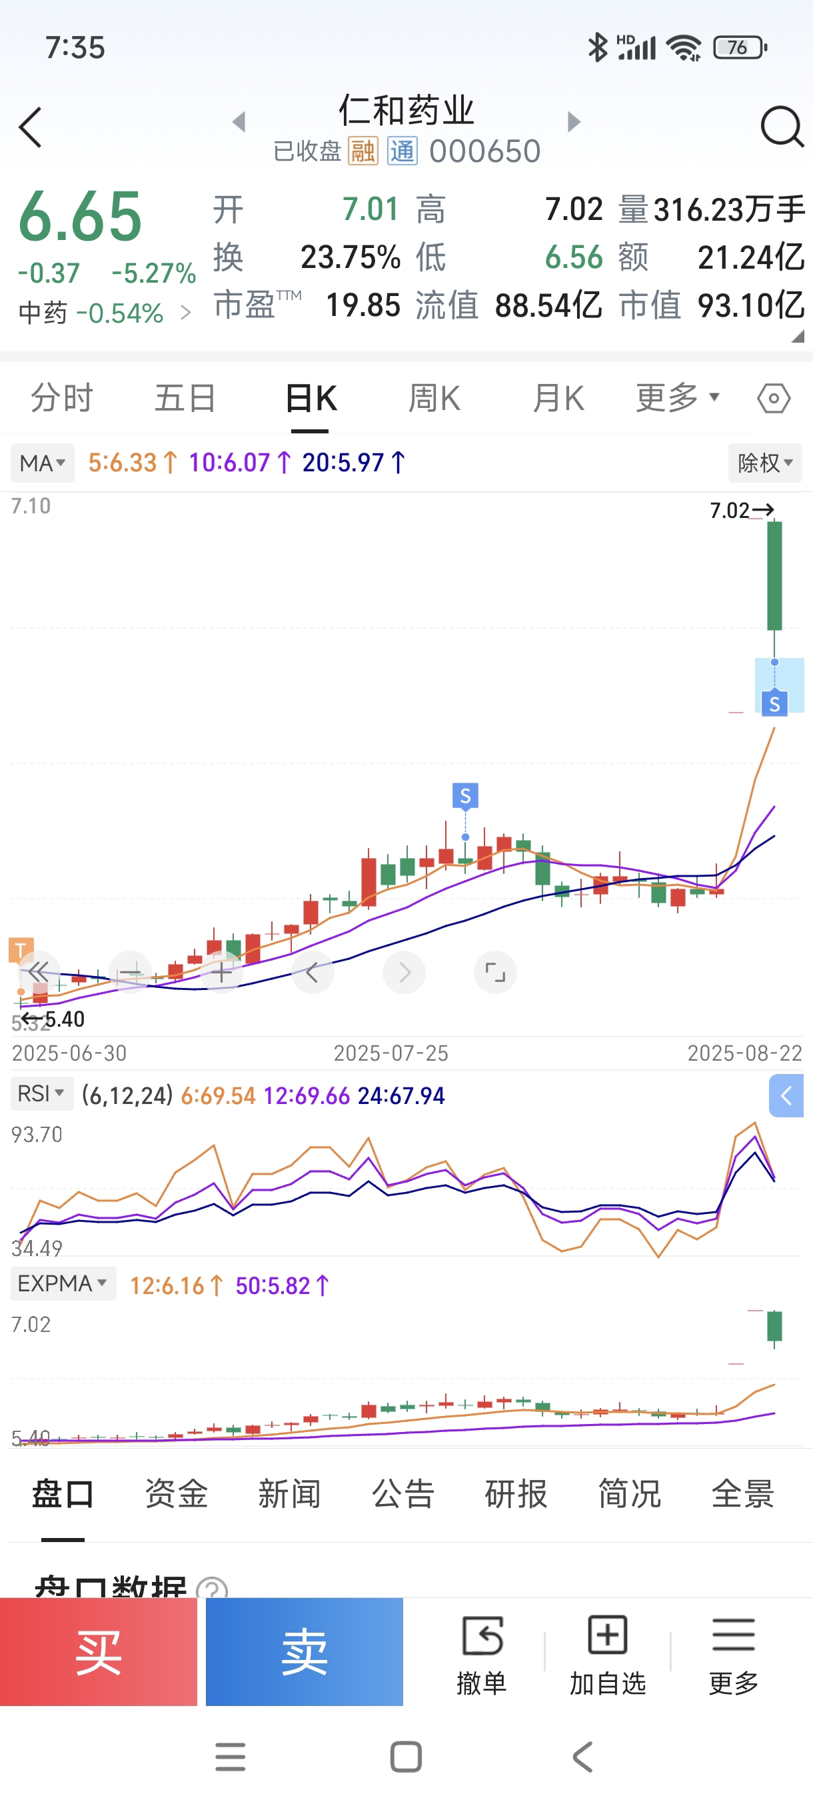Open the 研报 tab

tap(516, 1493)
